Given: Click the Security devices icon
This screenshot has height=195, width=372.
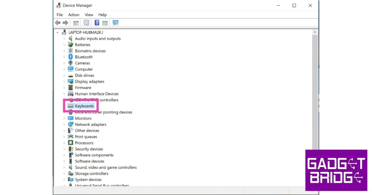Looking at the screenshot, I should coord(70,149).
